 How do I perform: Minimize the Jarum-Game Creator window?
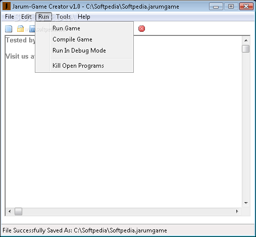(x=216, y=7)
